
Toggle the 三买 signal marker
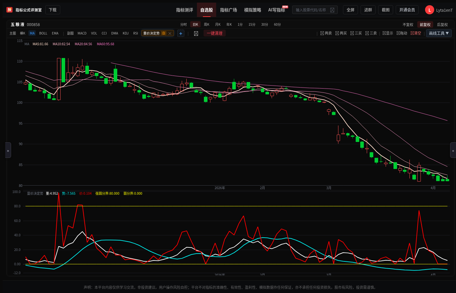pos(356,33)
